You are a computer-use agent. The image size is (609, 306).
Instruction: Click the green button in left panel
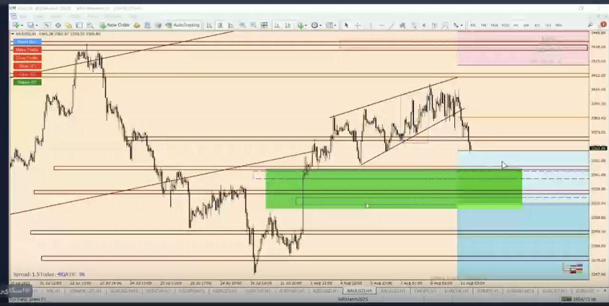pyautogui.click(x=26, y=82)
